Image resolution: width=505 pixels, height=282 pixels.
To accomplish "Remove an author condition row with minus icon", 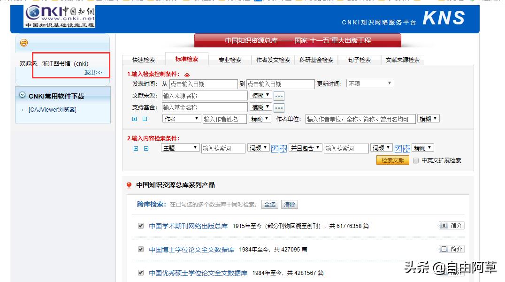I will point(145,119).
